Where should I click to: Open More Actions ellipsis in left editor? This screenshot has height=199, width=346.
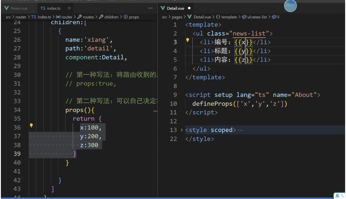tap(150, 8)
